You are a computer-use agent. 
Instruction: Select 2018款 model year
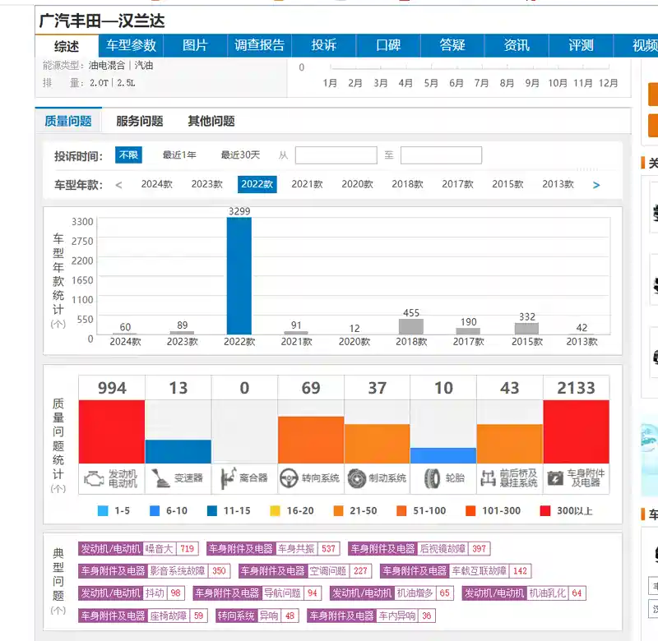pyautogui.click(x=407, y=184)
